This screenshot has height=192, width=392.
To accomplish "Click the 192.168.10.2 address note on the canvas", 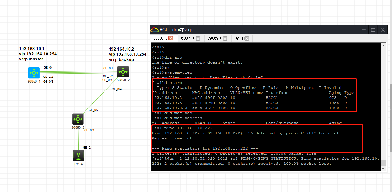I will (122, 49).
